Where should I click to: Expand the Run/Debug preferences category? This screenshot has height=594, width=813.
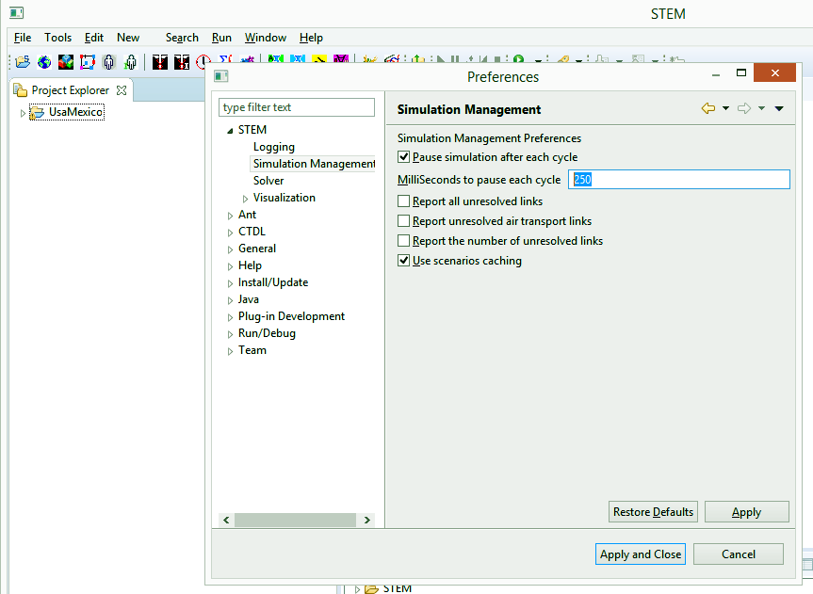click(x=230, y=334)
